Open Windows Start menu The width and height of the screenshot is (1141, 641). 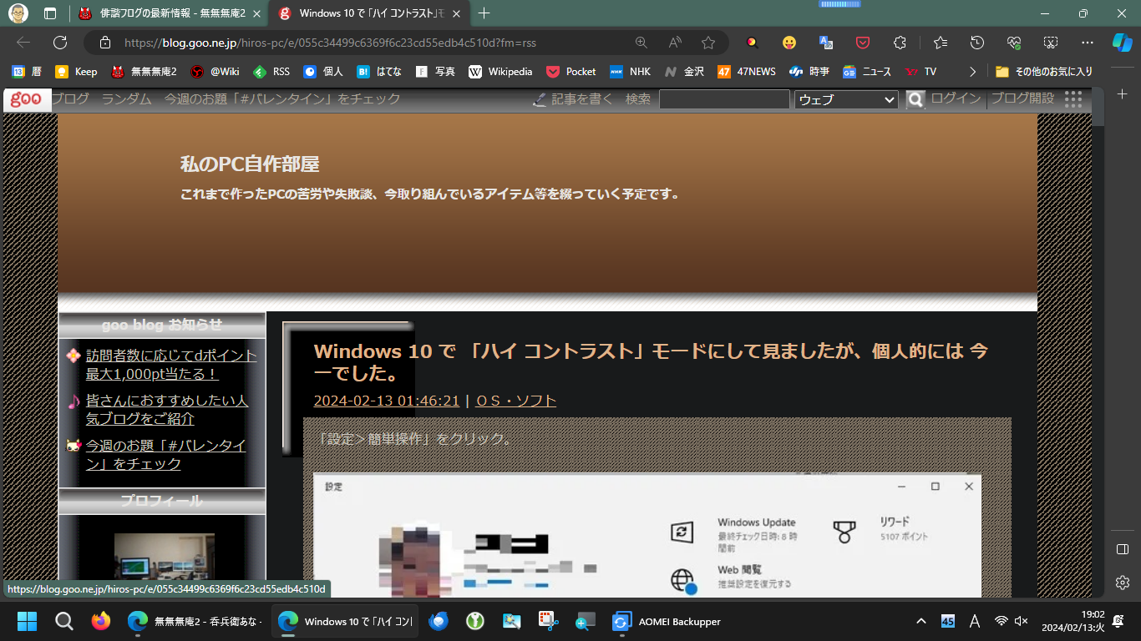tap(28, 621)
